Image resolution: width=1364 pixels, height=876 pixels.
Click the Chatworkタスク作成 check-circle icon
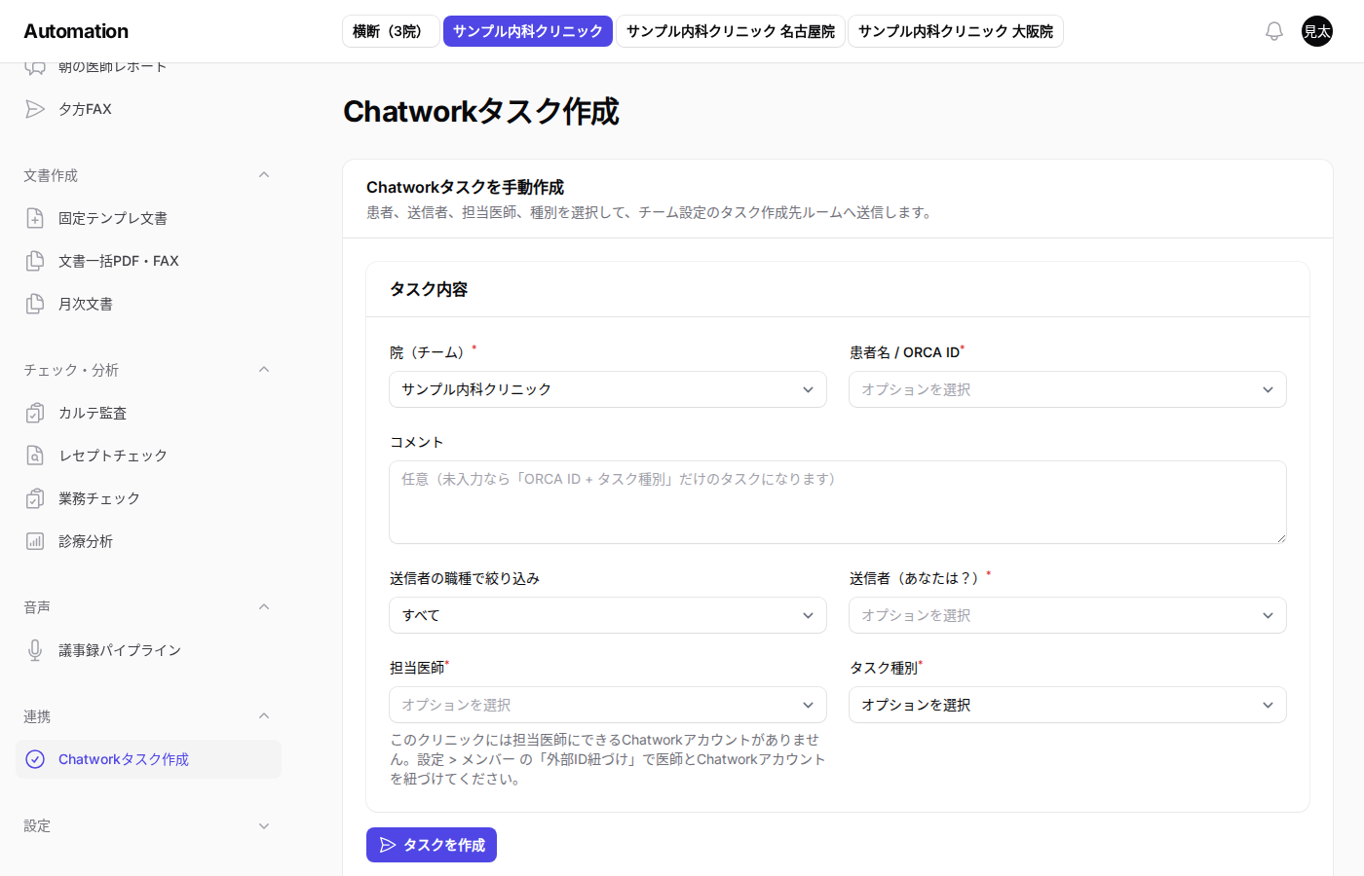(35, 759)
